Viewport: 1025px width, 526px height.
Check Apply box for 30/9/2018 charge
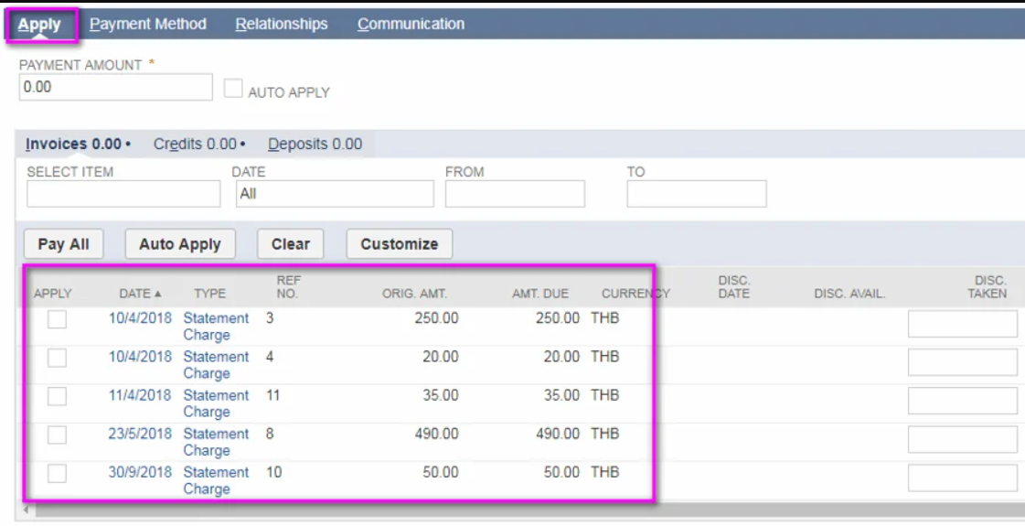tap(57, 473)
